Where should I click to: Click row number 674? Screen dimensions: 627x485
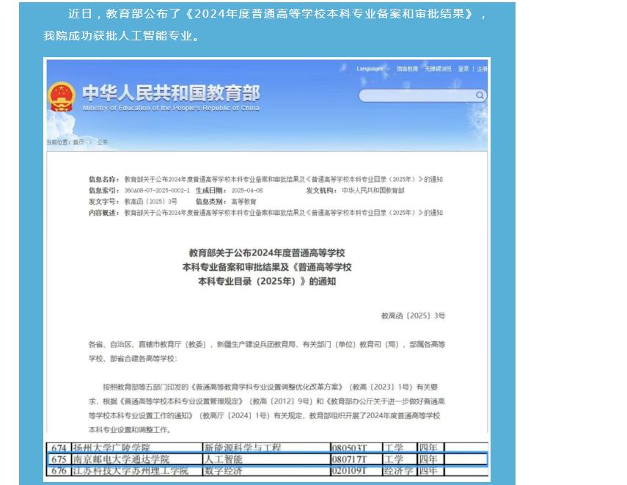coord(59,448)
